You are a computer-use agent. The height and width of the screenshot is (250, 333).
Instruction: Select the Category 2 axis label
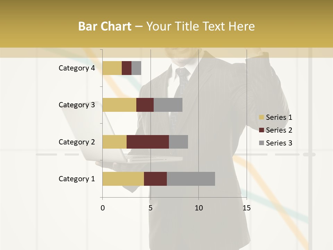click(77, 142)
